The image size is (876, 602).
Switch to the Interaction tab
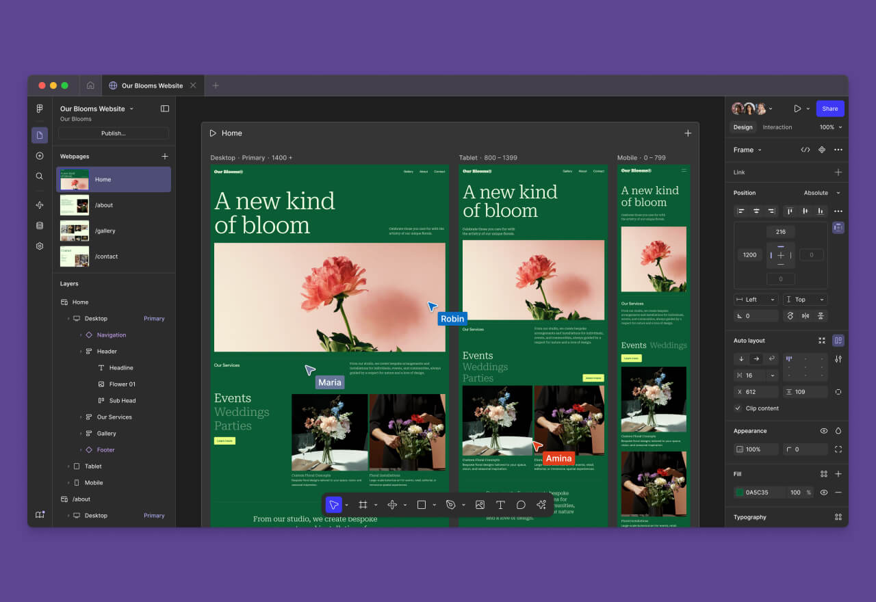[777, 127]
